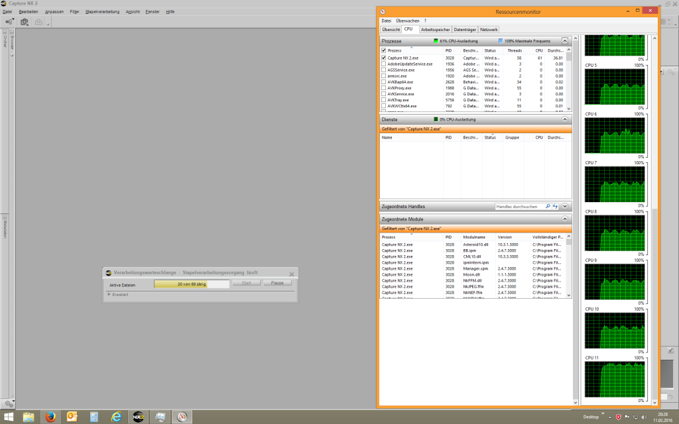Open the Start menu on the taskbar
Viewport: 679px width, 424px height.
(x=8, y=417)
